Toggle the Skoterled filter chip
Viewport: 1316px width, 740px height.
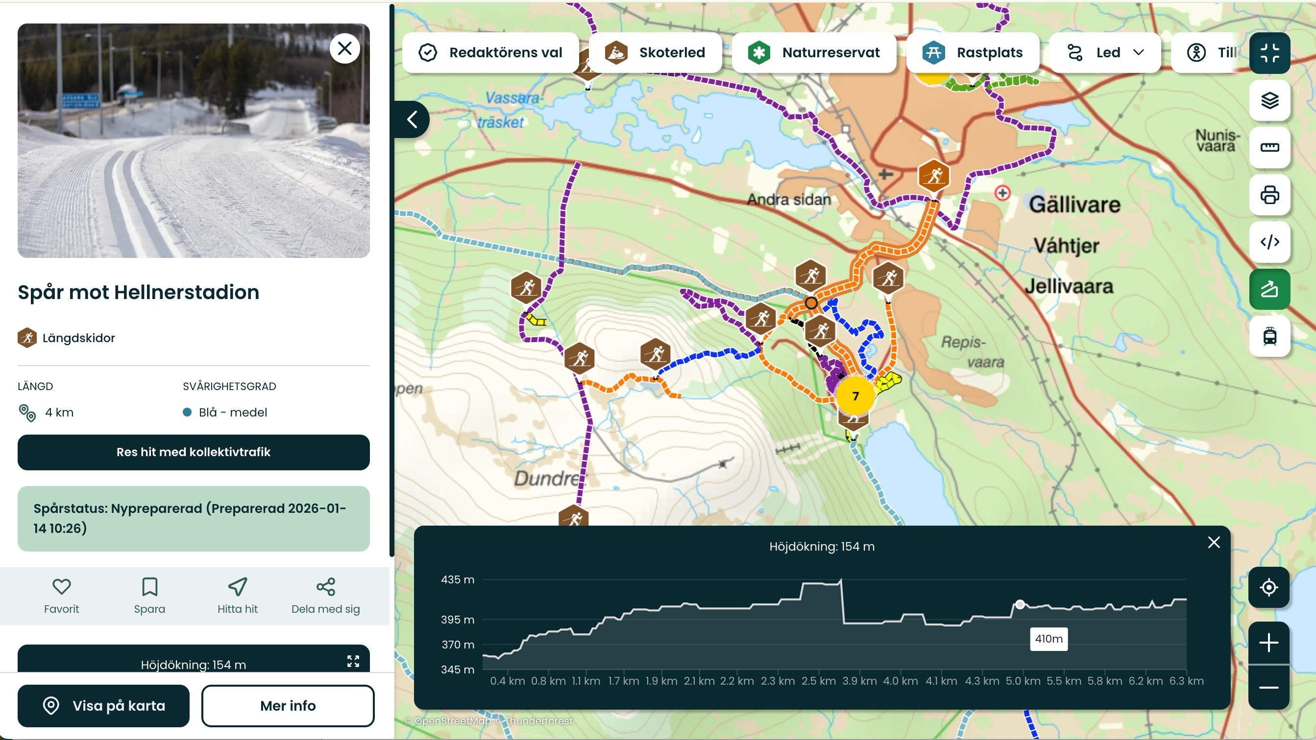pos(656,52)
